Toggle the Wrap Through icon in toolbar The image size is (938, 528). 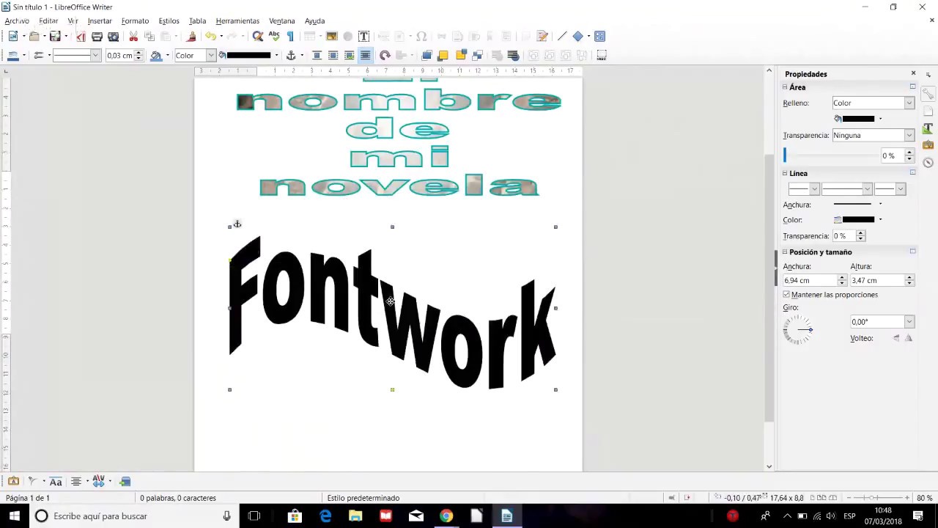pyautogui.click(x=365, y=55)
